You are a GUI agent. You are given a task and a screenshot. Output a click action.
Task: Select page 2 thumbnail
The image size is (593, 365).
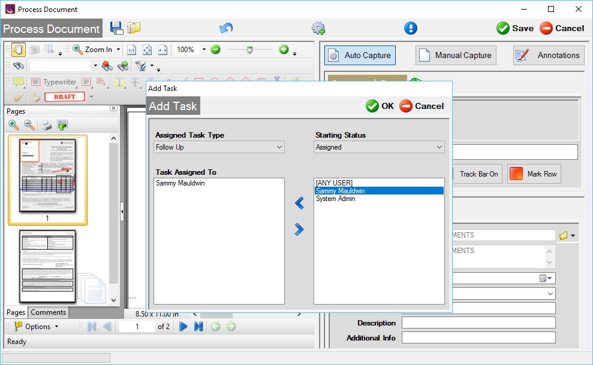tap(47, 266)
